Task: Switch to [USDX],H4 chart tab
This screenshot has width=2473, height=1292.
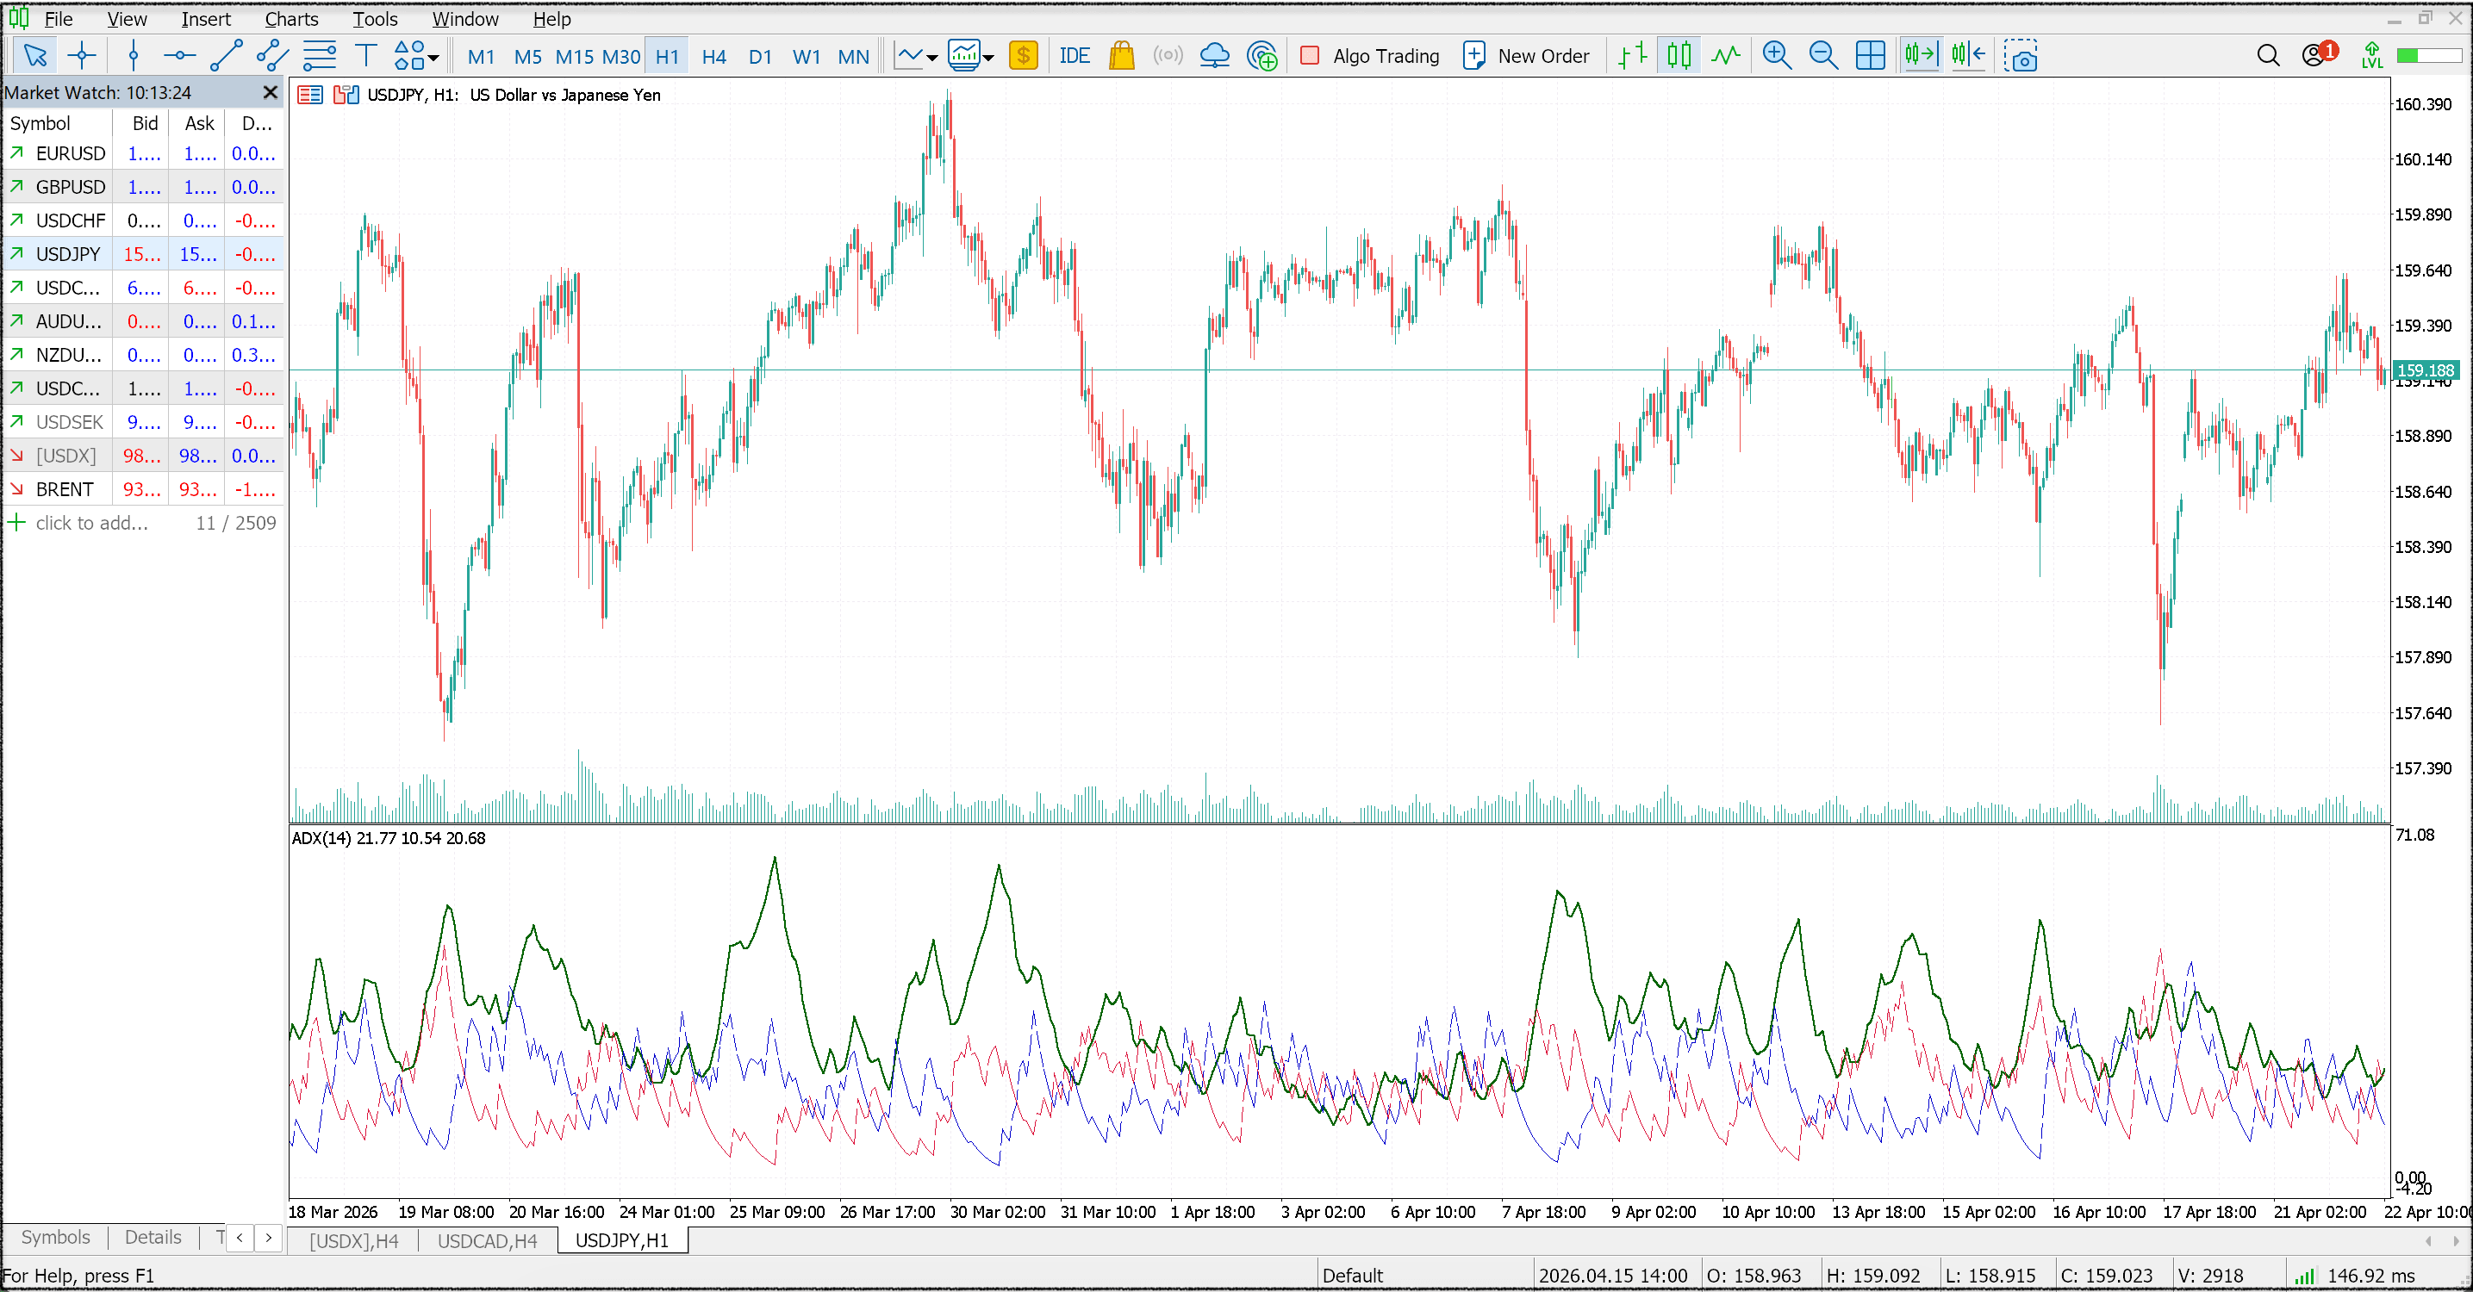Action: (x=353, y=1241)
